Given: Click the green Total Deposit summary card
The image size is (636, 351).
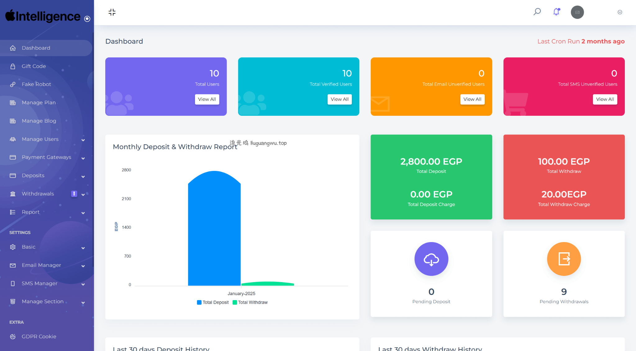Looking at the screenshot, I should (x=431, y=177).
